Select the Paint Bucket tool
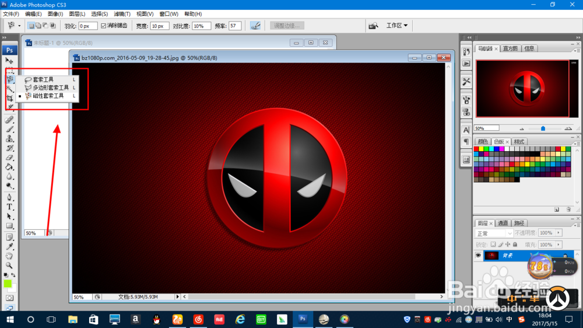The image size is (583, 328). coord(10,167)
